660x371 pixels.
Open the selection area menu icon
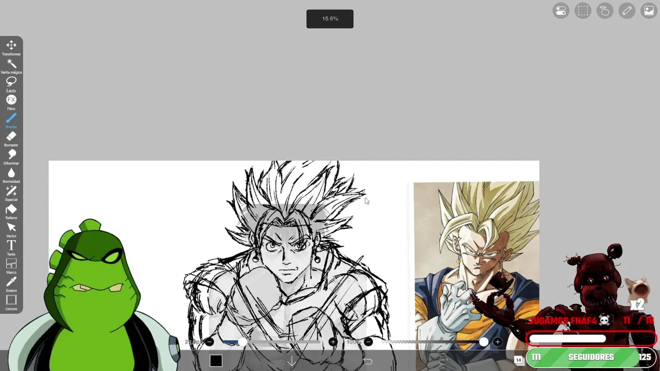tap(583, 11)
